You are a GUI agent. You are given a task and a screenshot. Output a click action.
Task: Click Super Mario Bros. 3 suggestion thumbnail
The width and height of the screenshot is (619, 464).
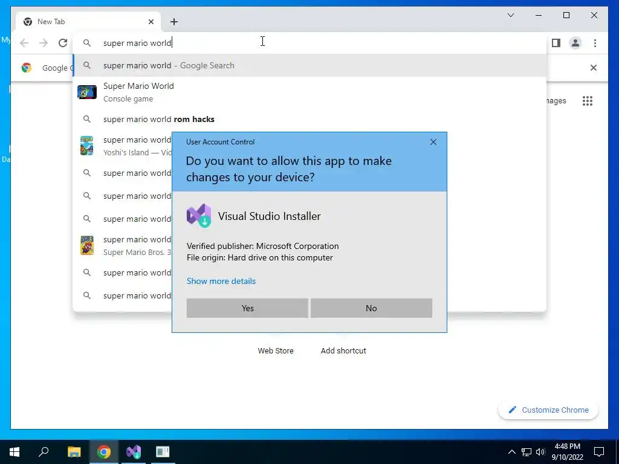(87, 245)
